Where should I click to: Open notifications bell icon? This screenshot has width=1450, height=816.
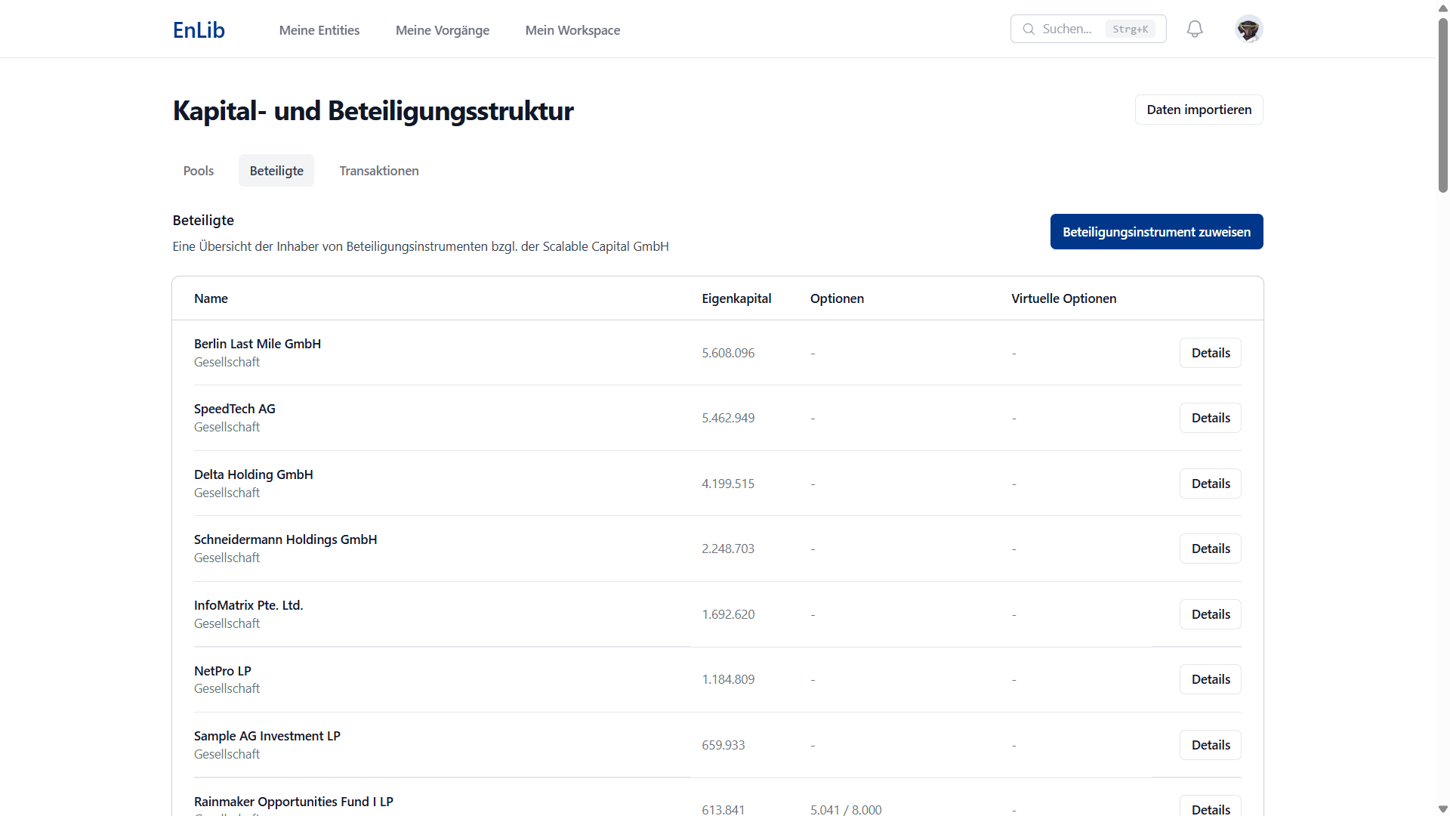(1195, 29)
